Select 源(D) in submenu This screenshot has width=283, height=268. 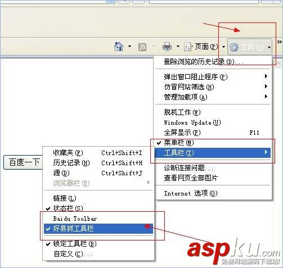tap(98, 173)
